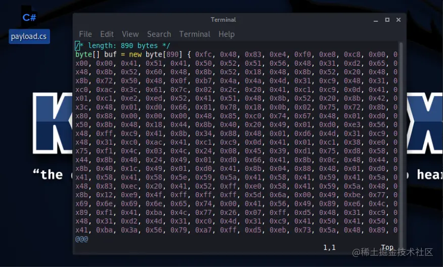Click the cursor position indicator 1,1
This screenshot has height=267, width=443.
329,247
